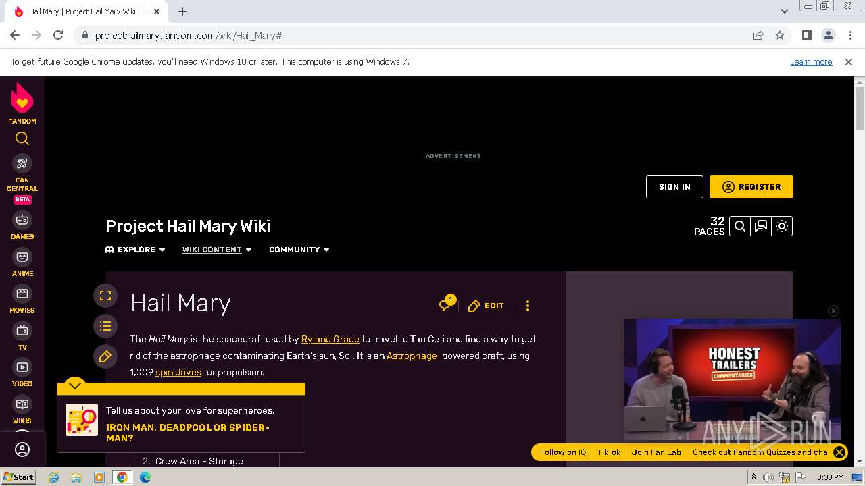This screenshot has height=486, width=865.
Task: Search the wiki with header magnifier
Action: click(740, 226)
